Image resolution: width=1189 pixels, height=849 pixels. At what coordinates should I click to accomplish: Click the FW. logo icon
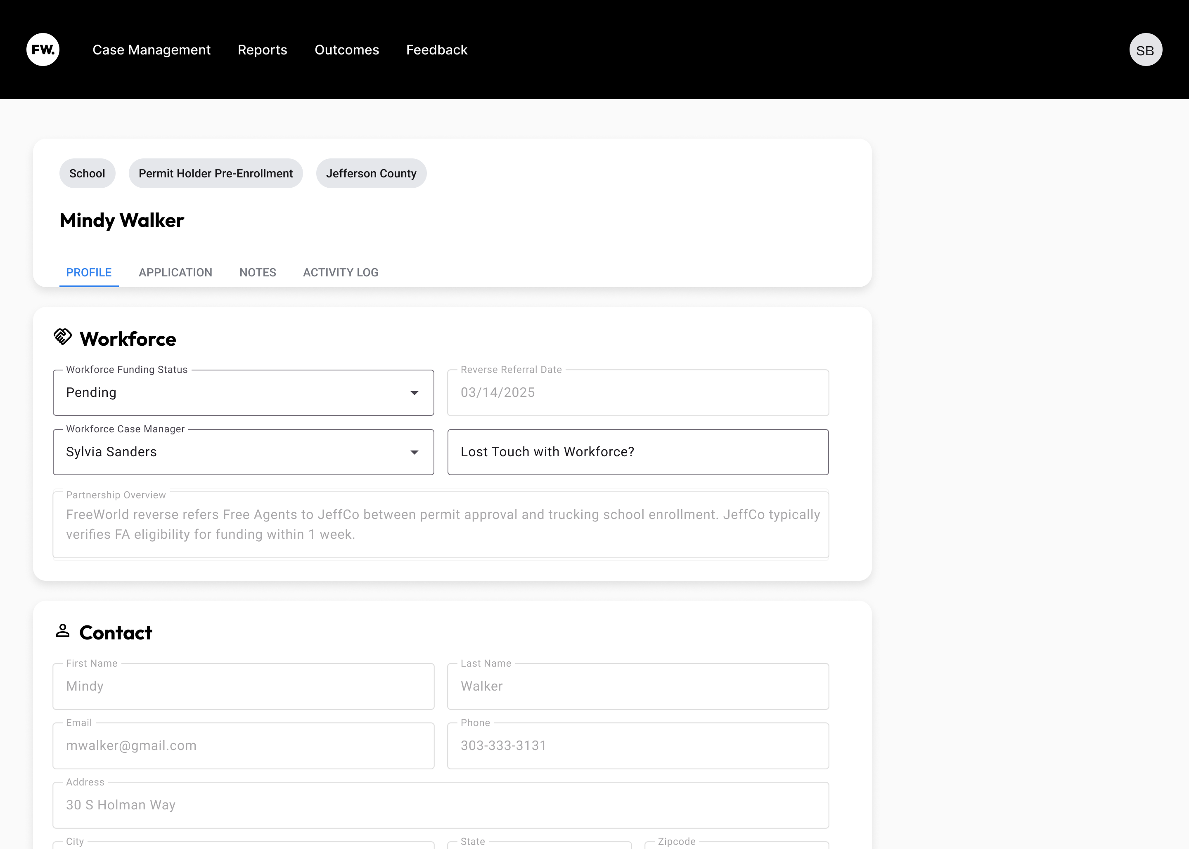click(43, 50)
